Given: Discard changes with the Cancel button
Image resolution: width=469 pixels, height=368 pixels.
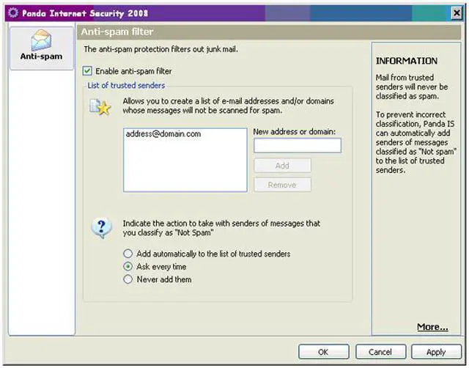Looking at the screenshot, I should click(x=380, y=352).
